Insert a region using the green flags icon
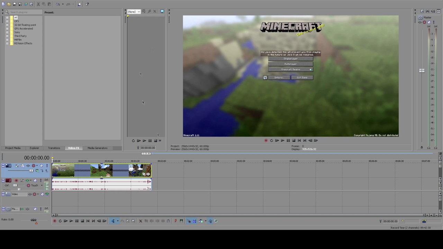 tap(181, 221)
